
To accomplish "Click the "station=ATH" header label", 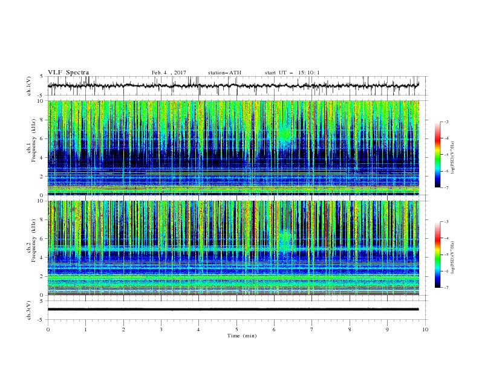I will point(224,73).
